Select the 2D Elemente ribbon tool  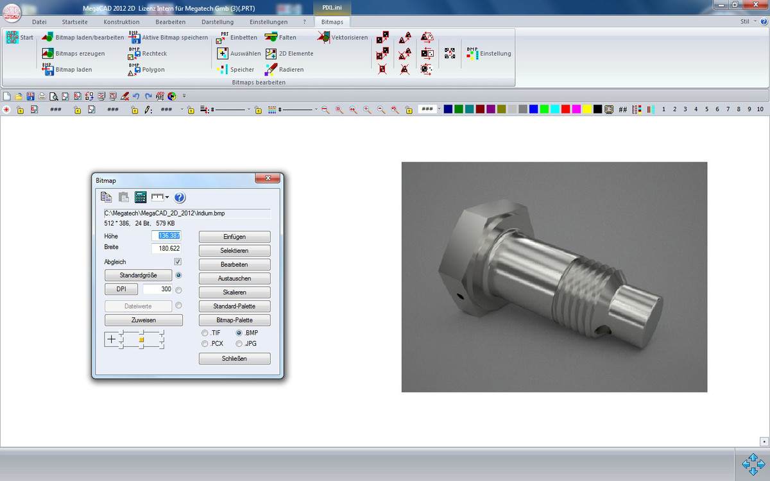click(289, 53)
